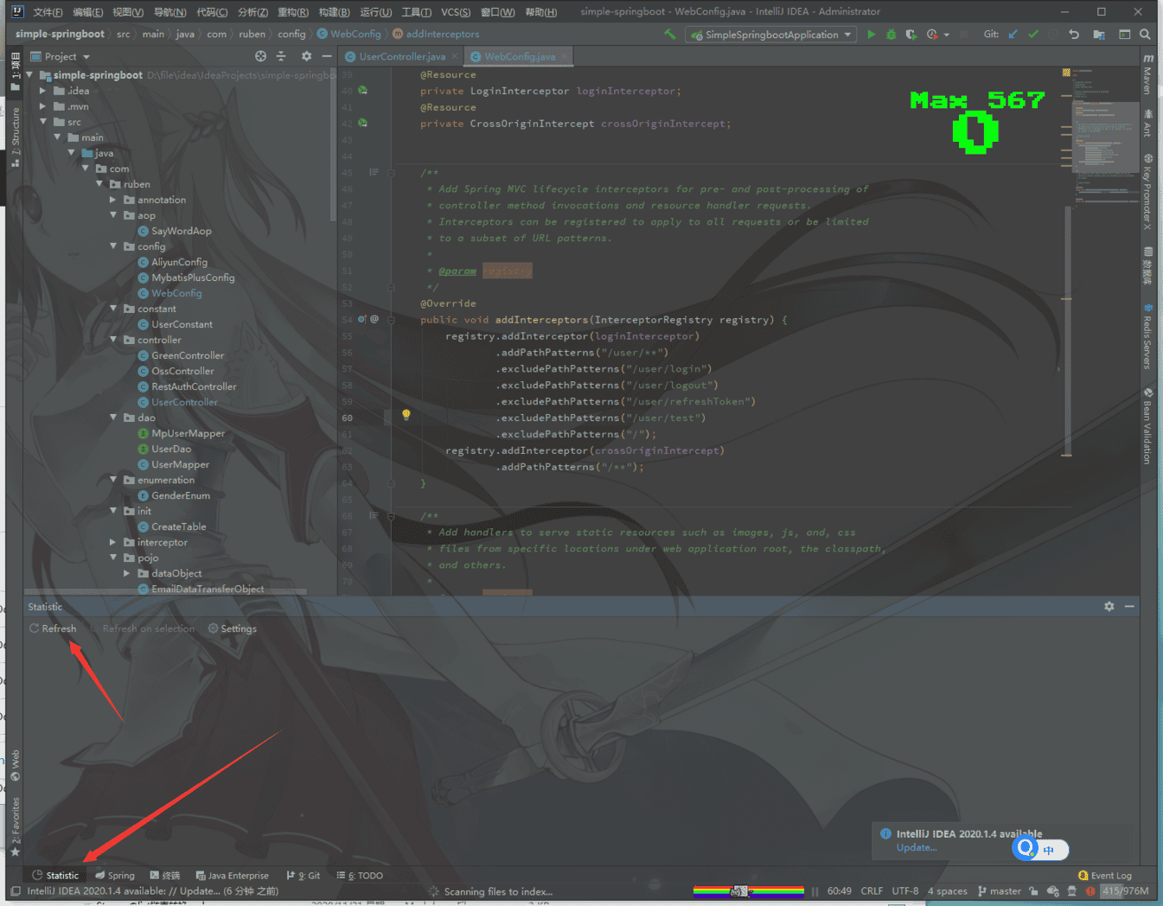Click the Refresh button in Statistic
This screenshot has width=1163, height=906.
pyautogui.click(x=53, y=628)
